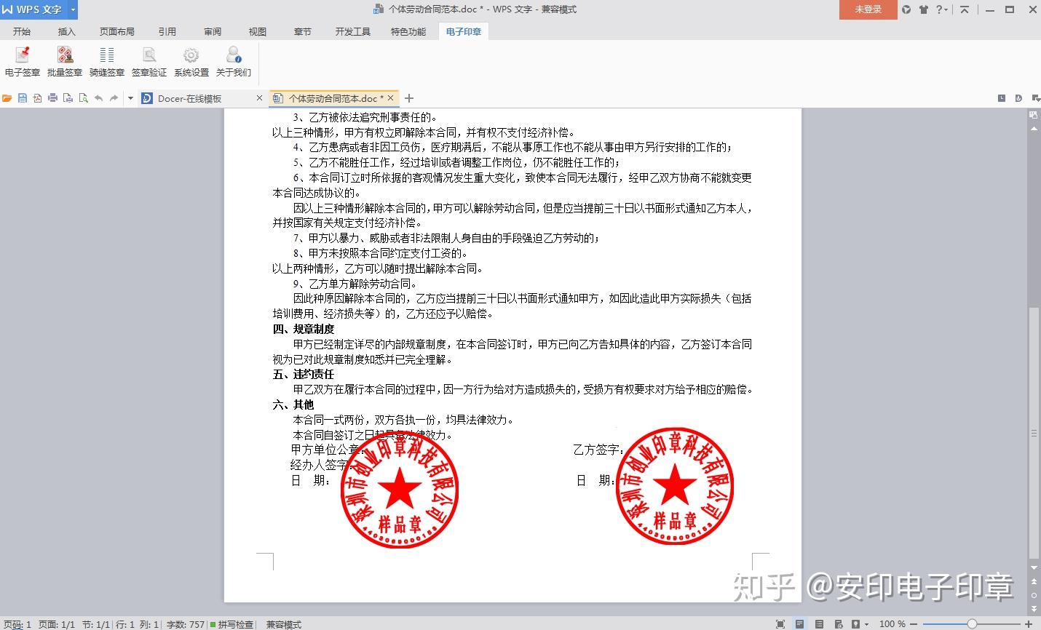Open the 签章验证 signature verification tool
This screenshot has height=630, width=1041.
[x=149, y=60]
